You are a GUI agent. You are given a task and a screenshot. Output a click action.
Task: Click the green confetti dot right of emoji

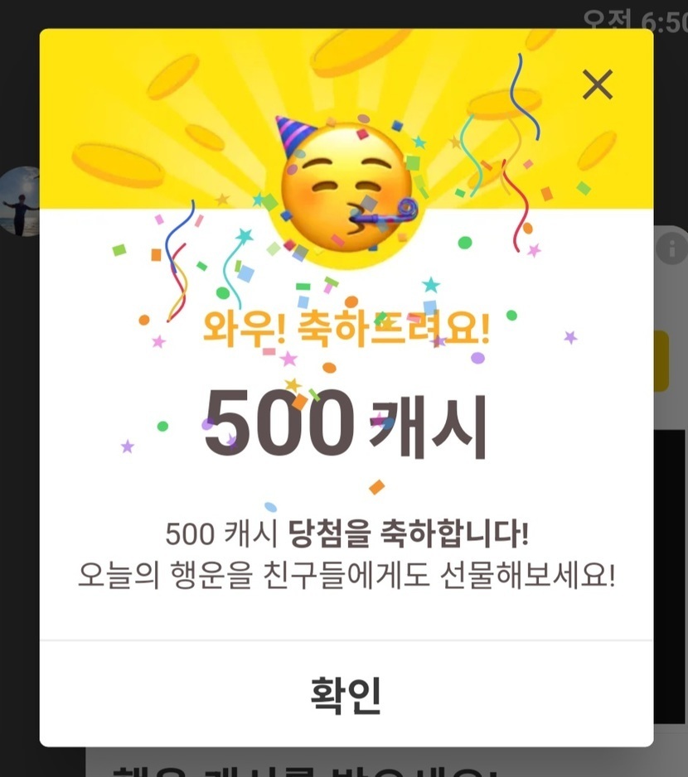click(x=465, y=243)
